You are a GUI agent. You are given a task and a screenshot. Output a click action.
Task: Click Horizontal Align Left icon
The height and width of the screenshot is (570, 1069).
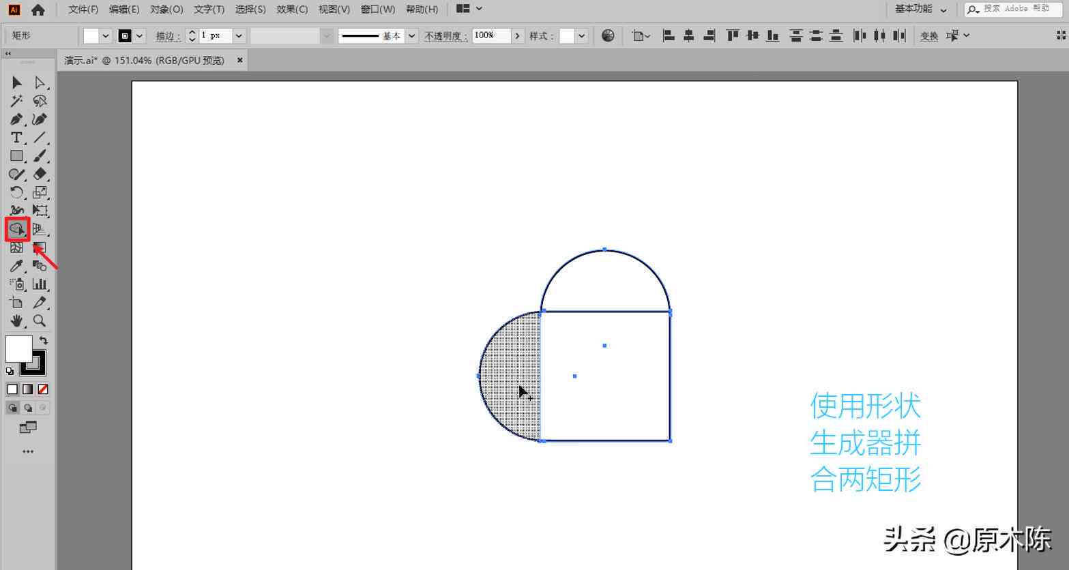click(669, 35)
